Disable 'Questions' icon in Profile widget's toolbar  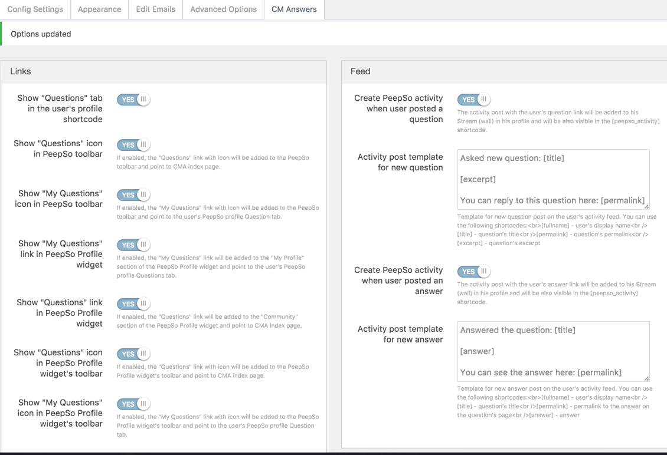point(133,354)
